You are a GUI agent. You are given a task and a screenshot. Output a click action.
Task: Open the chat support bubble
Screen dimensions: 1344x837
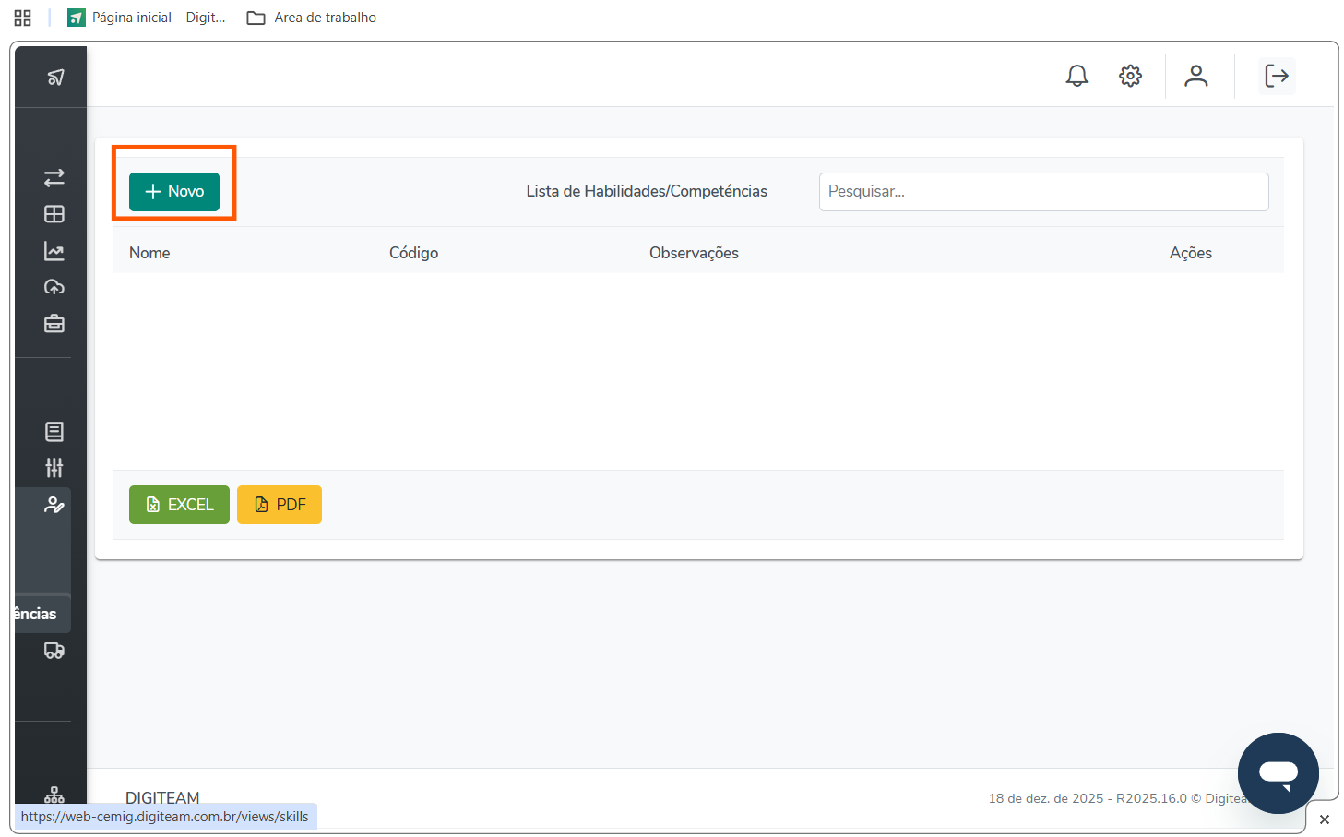(x=1278, y=772)
